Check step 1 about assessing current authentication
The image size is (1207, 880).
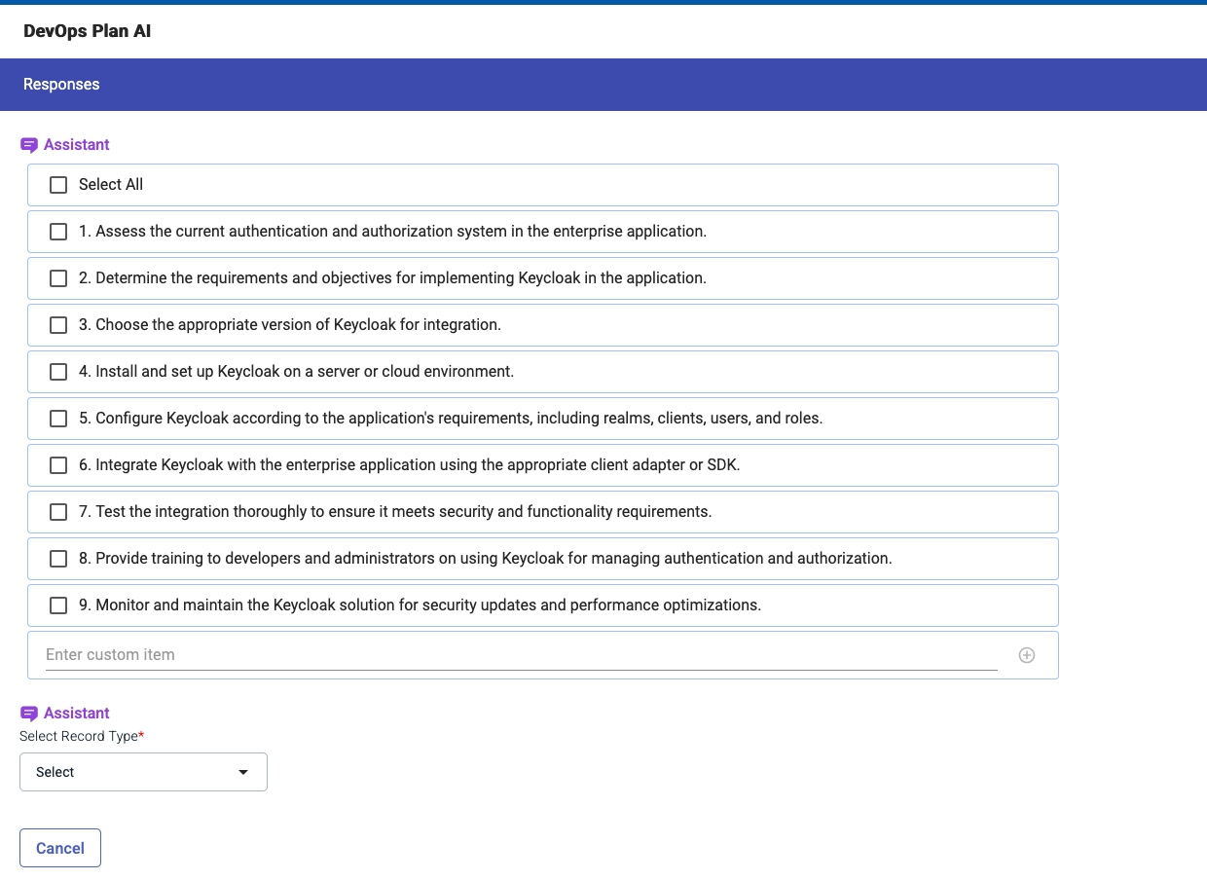click(x=57, y=231)
